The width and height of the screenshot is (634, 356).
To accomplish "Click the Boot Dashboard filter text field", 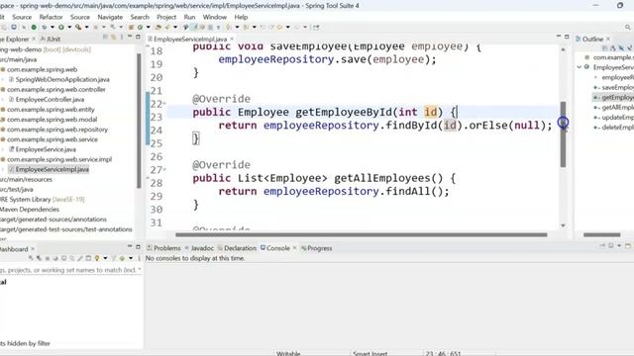I will click(70, 270).
